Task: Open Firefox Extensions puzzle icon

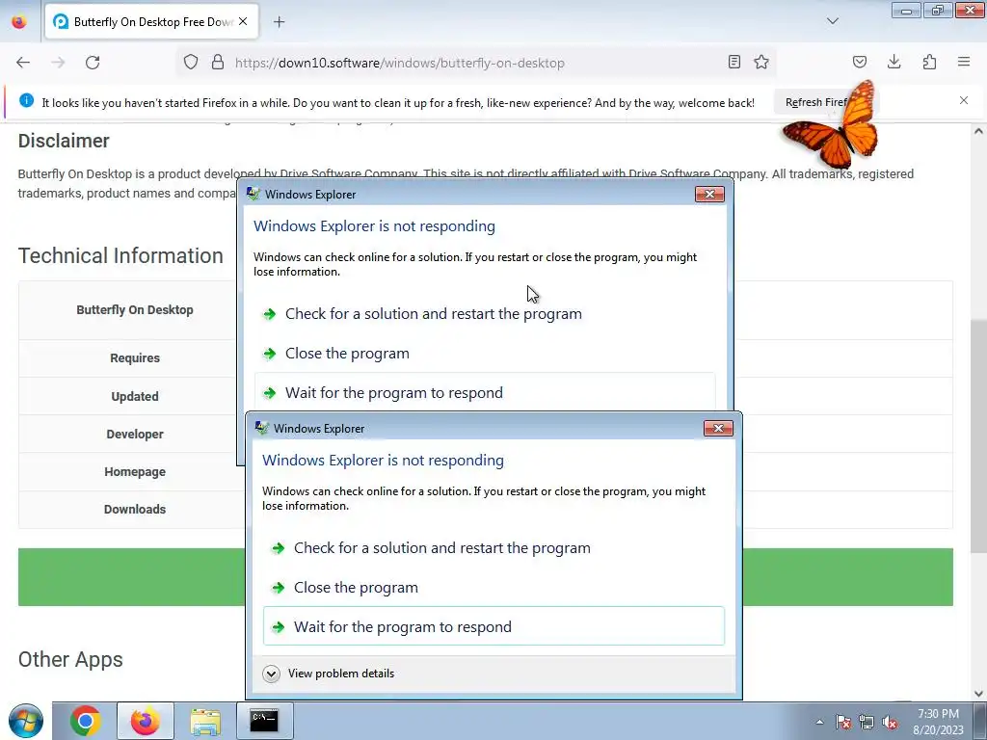Action: [x=929, y=62]
